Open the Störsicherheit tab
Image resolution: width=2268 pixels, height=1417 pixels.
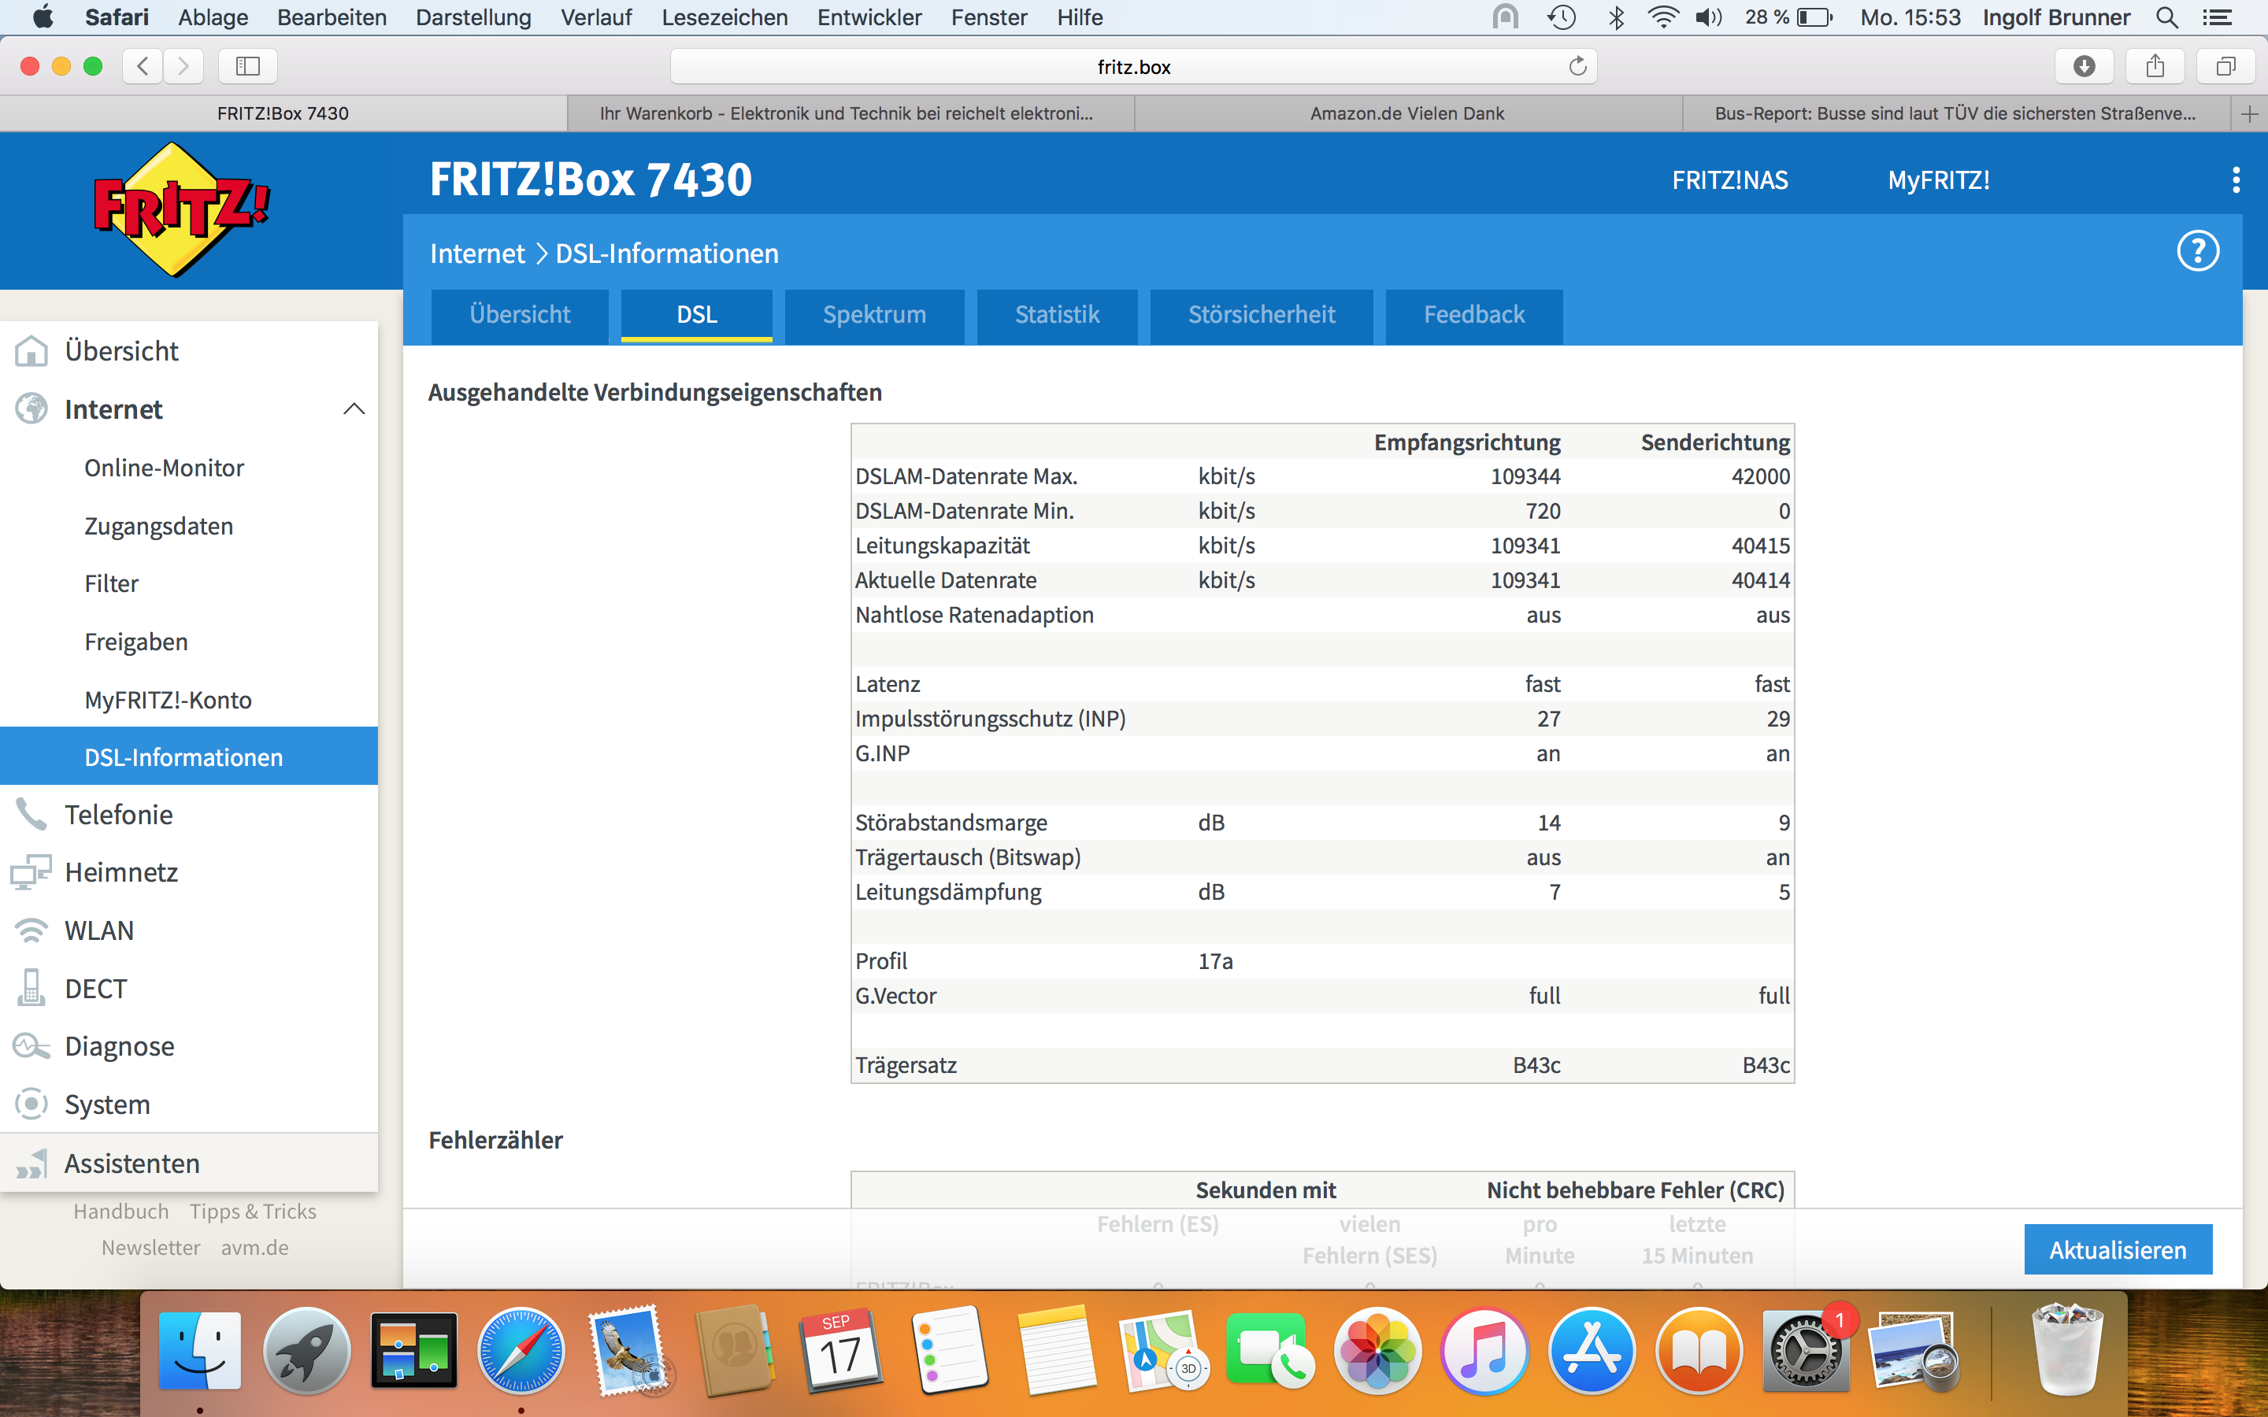click(1261, 315)
